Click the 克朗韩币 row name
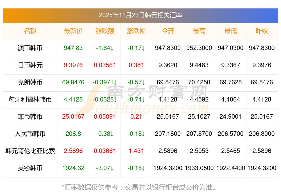Viewport: 281px width, 196px height. (x=30, y=82)
